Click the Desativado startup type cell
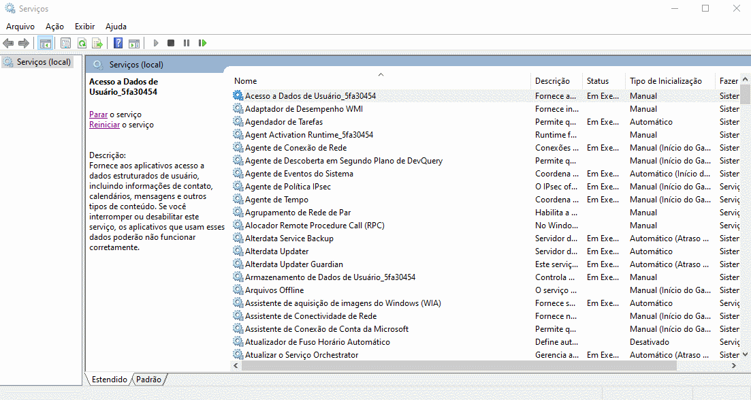This screenshot has width=751, height=400. point(650,341)
